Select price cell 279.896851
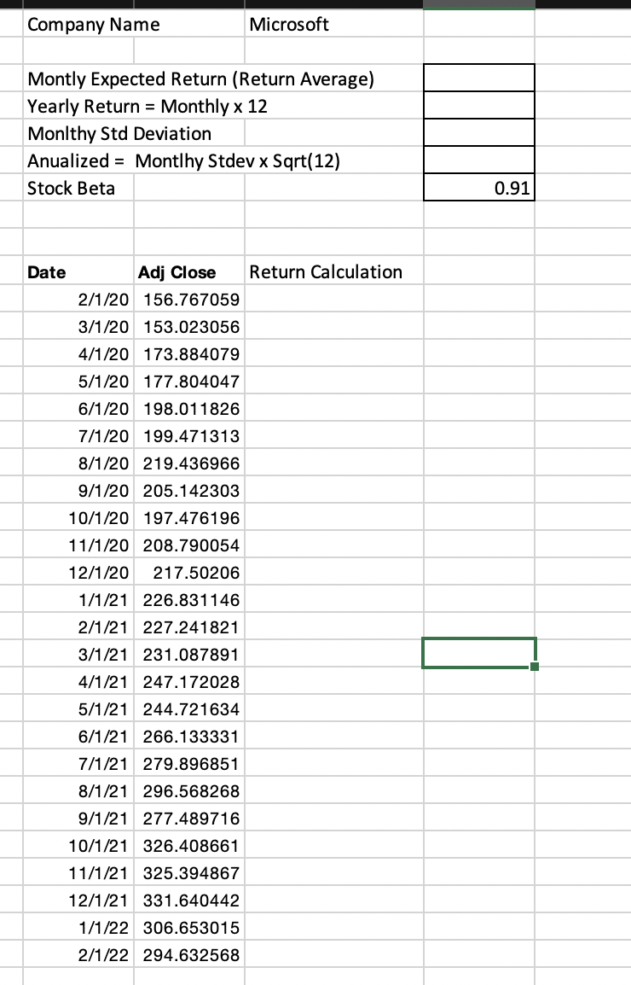The width and height of the screenshot is (631, 985). (189, 764)
